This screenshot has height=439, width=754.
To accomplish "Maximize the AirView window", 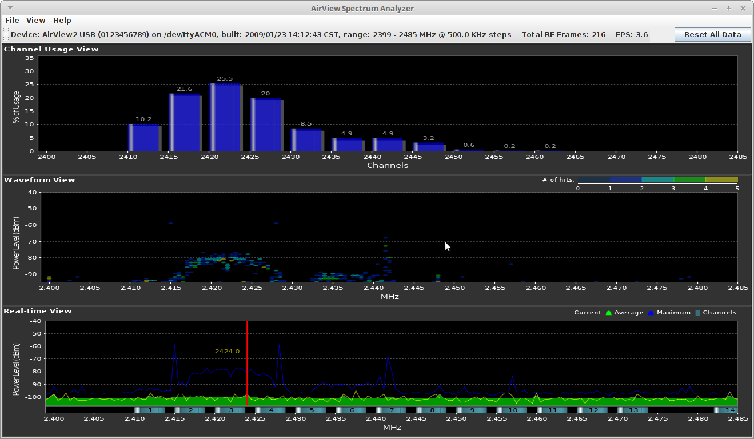I will (x=729, y=8).
